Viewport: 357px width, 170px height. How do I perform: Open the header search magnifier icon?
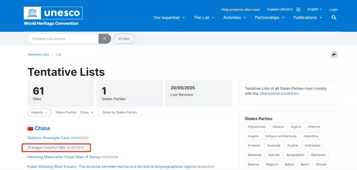point(334,17)
